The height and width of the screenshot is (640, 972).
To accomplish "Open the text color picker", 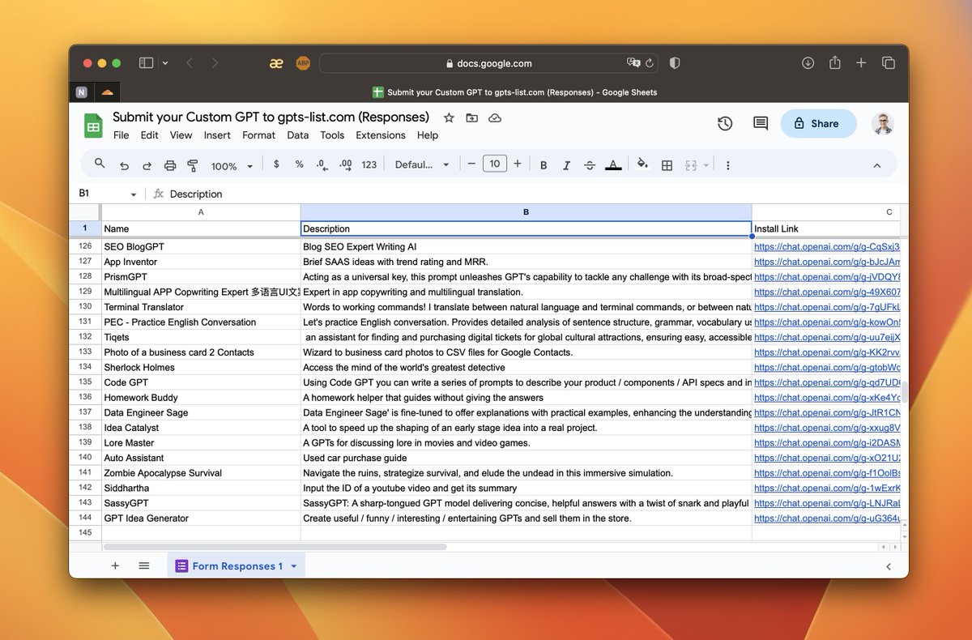I will (x=614, y=165).
